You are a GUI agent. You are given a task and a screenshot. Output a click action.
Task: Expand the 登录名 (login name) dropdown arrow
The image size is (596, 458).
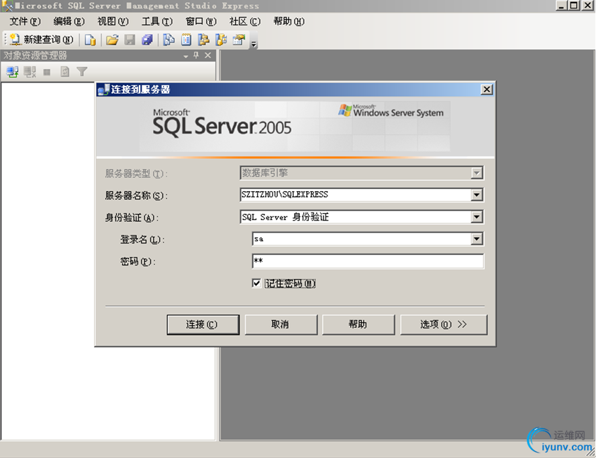477,239
